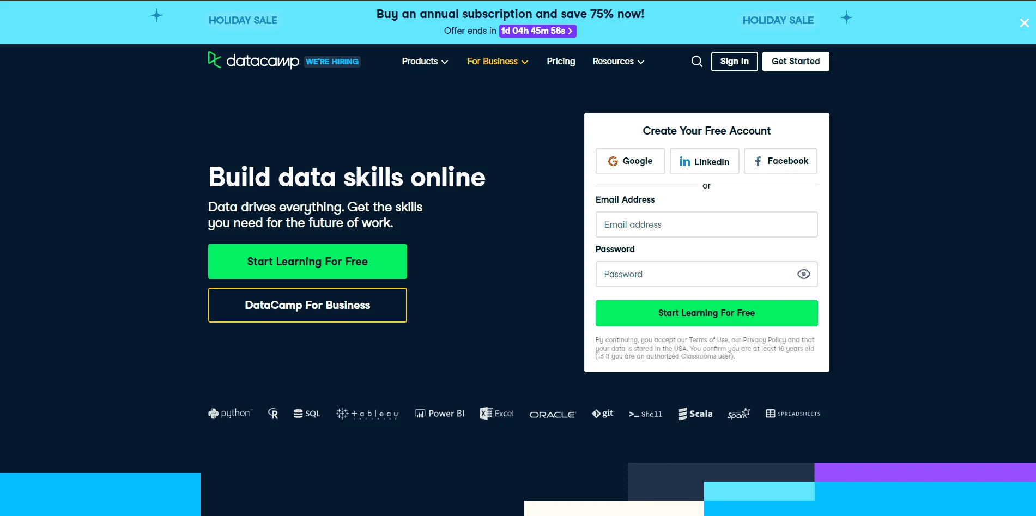Choose the Power BI logo
Screen dimensions: 1036x516
point(440,414)
